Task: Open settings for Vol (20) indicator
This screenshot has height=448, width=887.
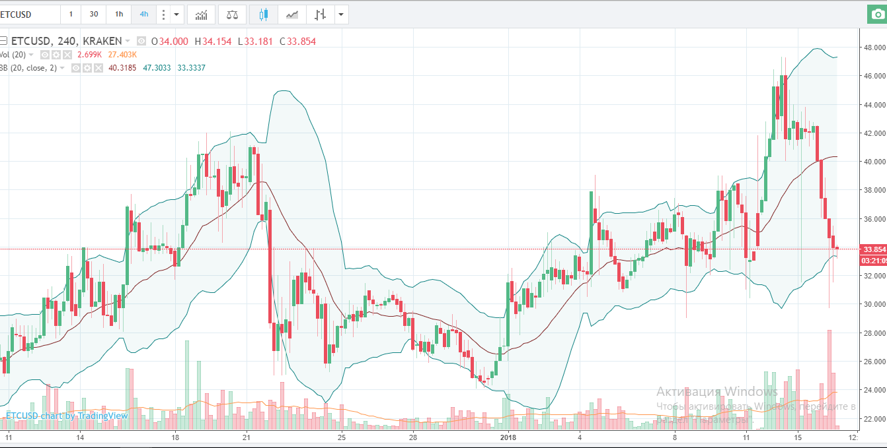Action: (56, 55)
